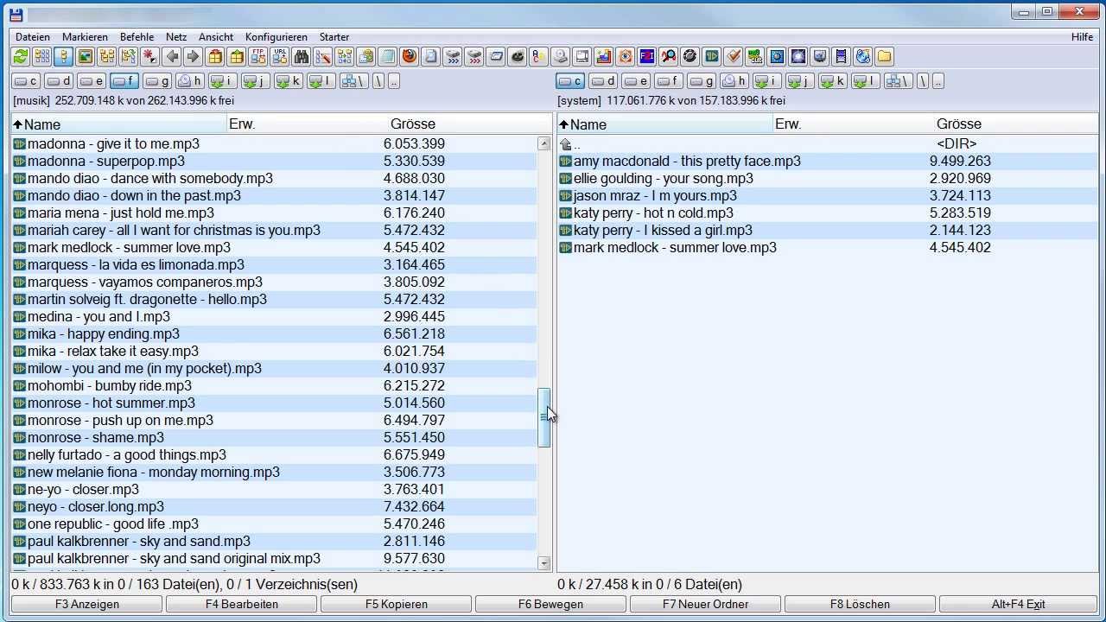Click the red magnifier toolbar icon
1106x622 pixels.
point(669,56)
